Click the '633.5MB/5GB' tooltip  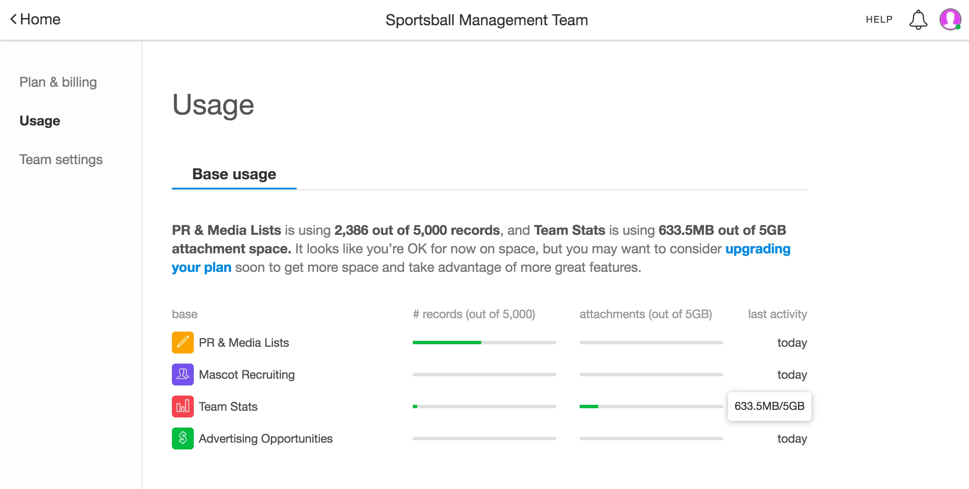tap(769, 406)
